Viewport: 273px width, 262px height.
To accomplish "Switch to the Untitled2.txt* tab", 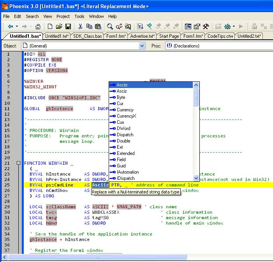I will point(249,36).
